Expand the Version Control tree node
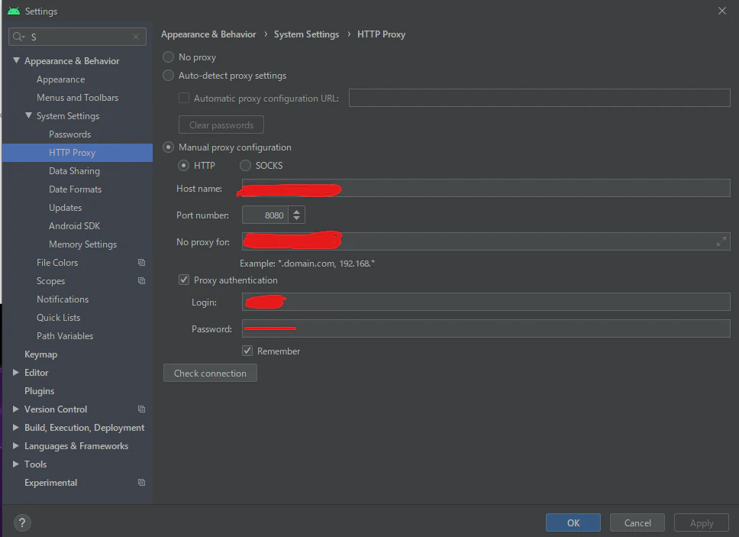The image size is (739, 537). coord(16,409)
